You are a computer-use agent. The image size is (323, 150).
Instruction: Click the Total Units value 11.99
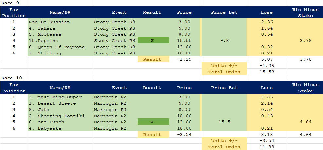[266, 147]
